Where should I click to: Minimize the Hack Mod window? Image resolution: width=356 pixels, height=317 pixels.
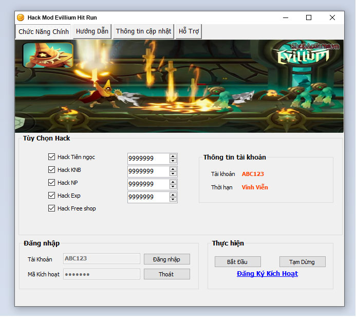(286, 17)
